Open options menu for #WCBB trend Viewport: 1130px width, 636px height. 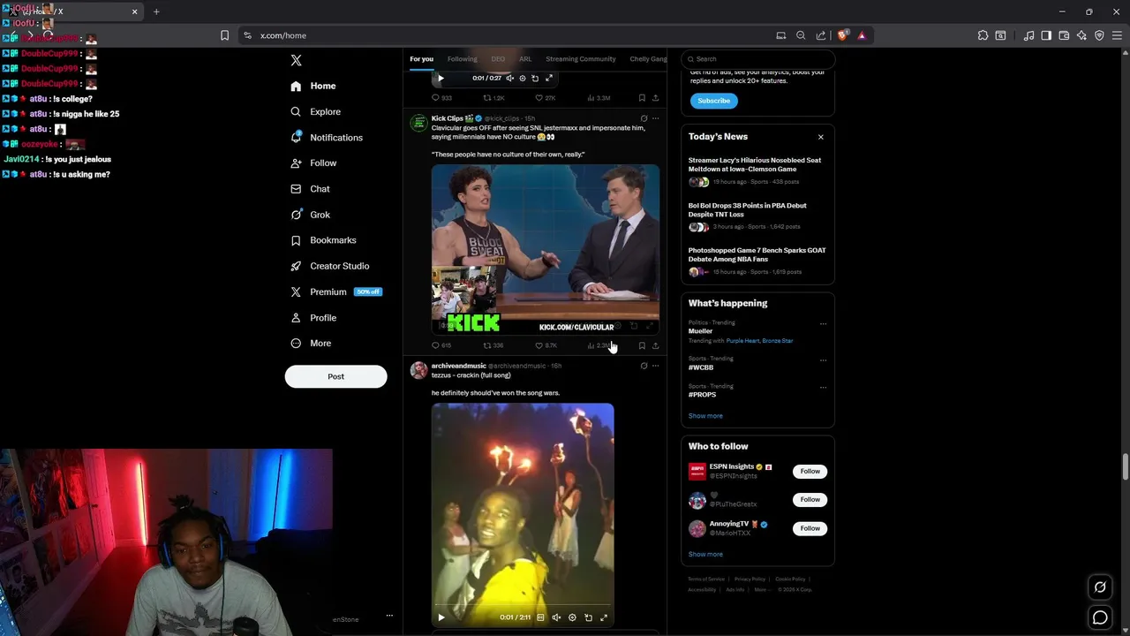[x=823, y=360]
